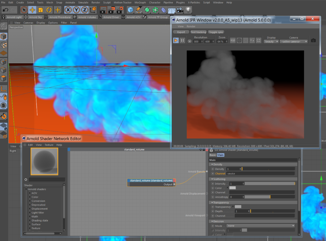Click the Export button in IPR window
326x241 pixels.
pos(181,32)
